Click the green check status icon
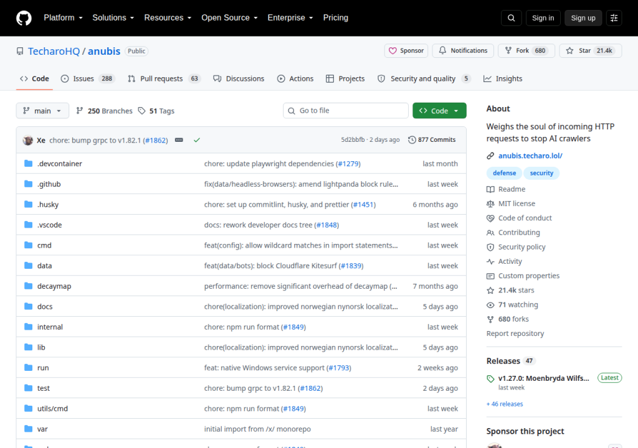The image size is (638, 448). (197, 140)
